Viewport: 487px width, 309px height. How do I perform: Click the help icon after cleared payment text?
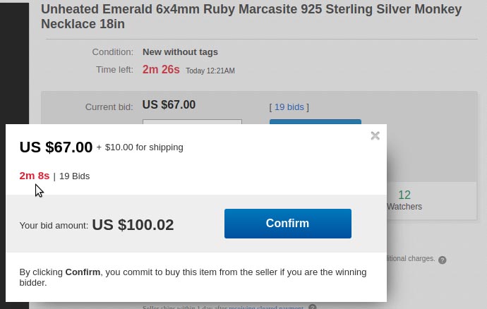click(x=313, y=307)
